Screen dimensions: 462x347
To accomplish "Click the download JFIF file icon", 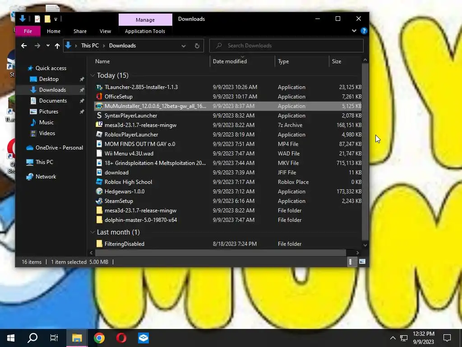I will click(99, 172).
